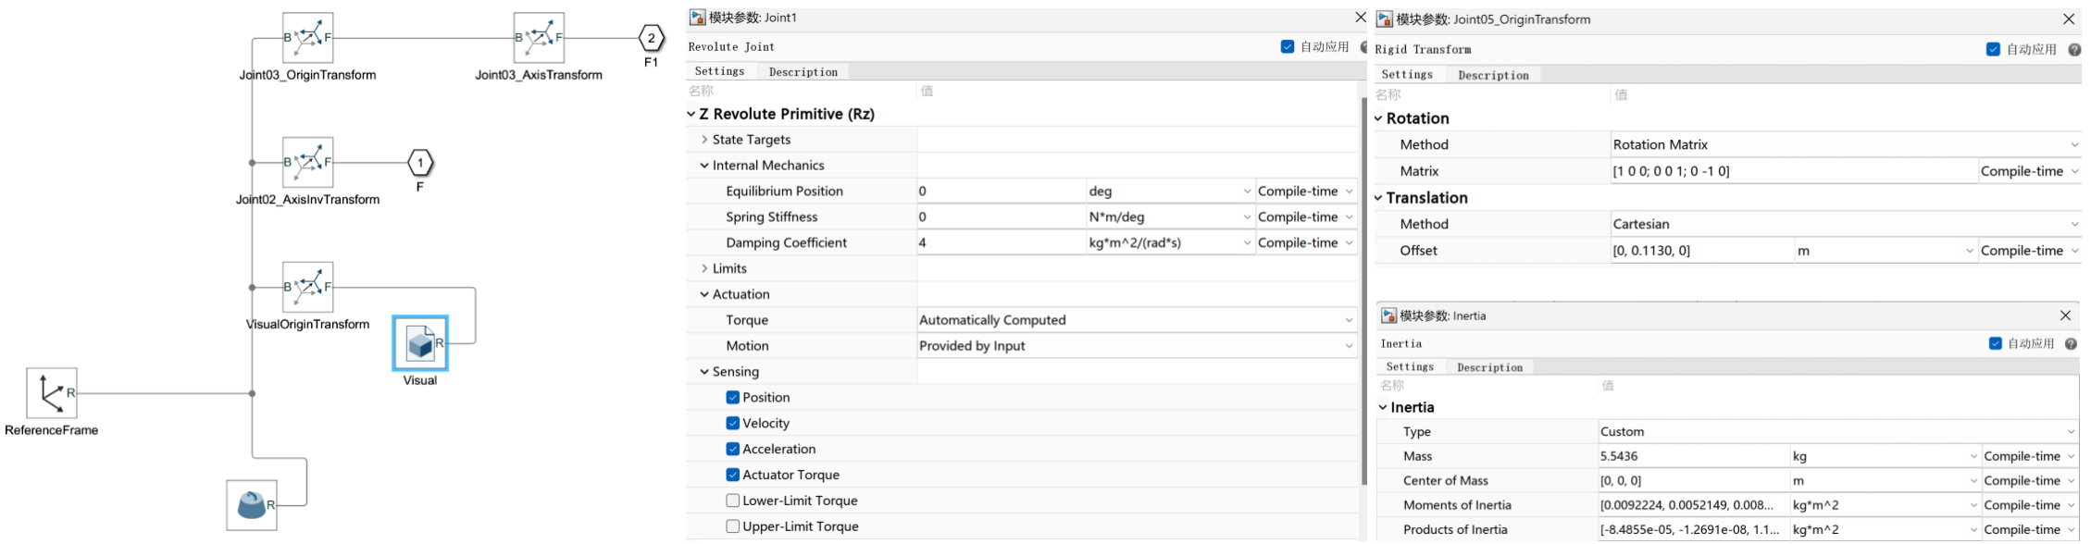Select the ReferenceFrame block icon
Screen dimensions: 2091x544
click(x=52, y=393)
